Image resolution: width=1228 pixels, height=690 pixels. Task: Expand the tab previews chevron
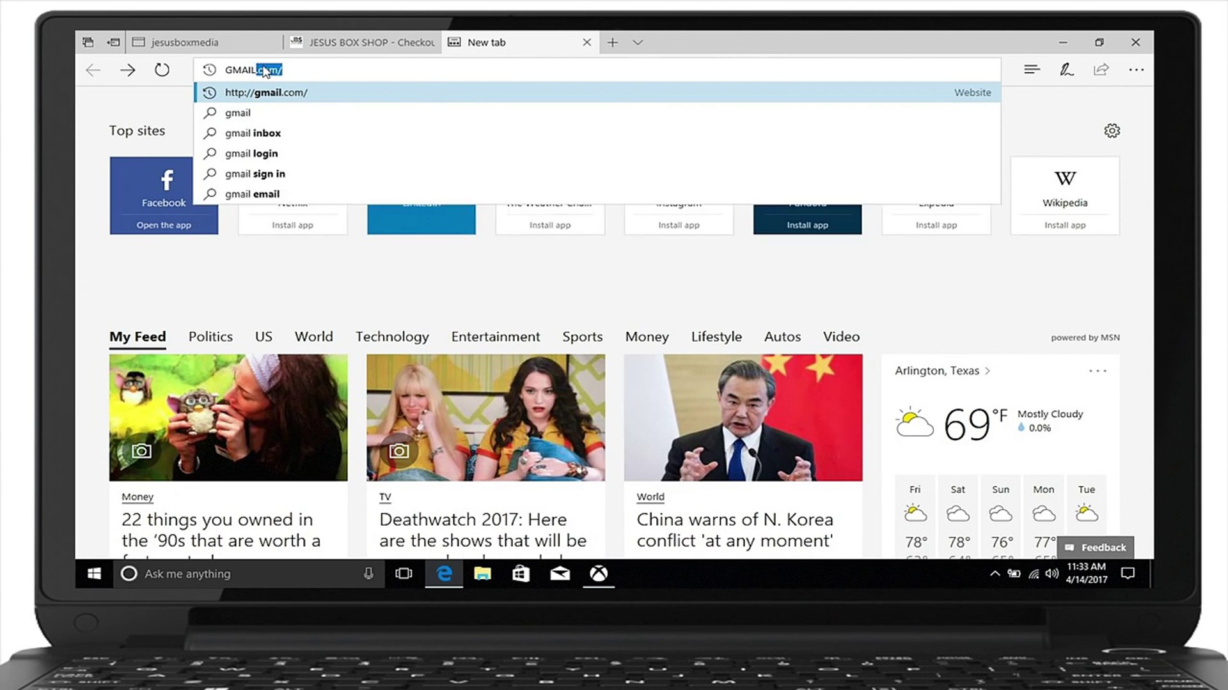click(638, 42)
